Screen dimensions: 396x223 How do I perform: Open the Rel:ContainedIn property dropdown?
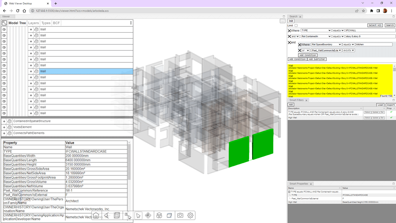coord(316,36)
